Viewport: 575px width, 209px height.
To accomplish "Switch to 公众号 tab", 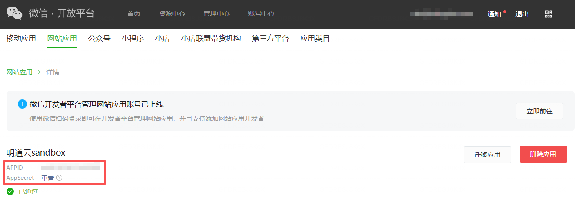I will click(99, 39).
